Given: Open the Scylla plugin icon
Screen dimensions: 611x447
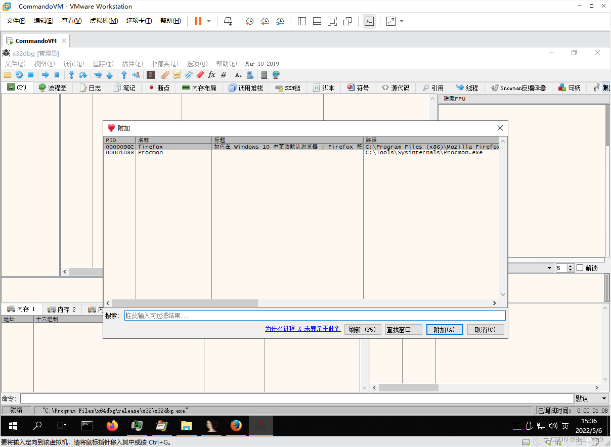Looking at the screenshot, I should [151, 75].
